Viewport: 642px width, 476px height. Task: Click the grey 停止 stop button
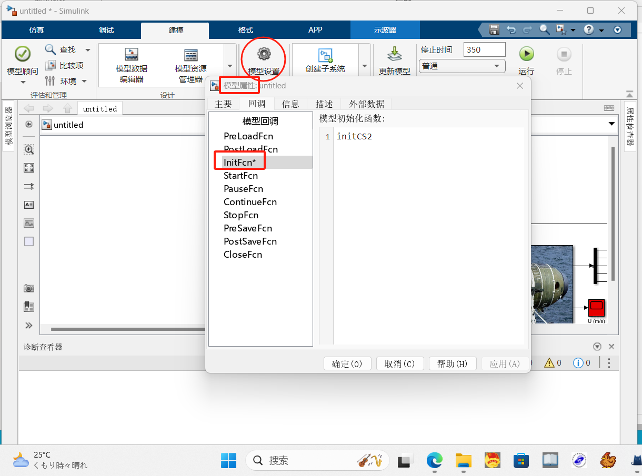pyautogui.click(x=564, y=54)
